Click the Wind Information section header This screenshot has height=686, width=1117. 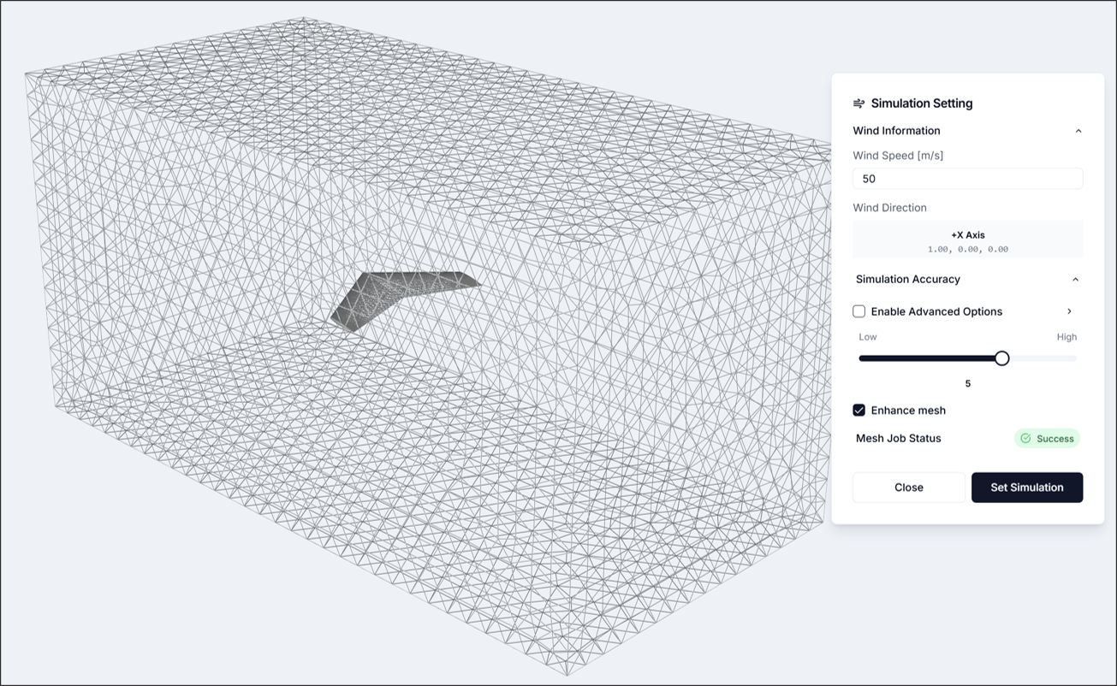896,130
